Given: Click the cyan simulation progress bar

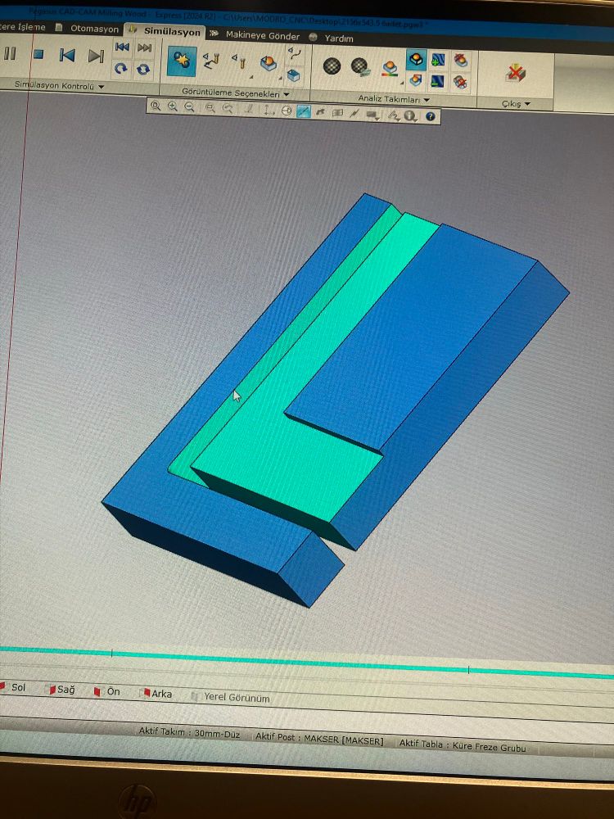Looking at the screenshot, I should pyautogui.click(x=307, y=663).
